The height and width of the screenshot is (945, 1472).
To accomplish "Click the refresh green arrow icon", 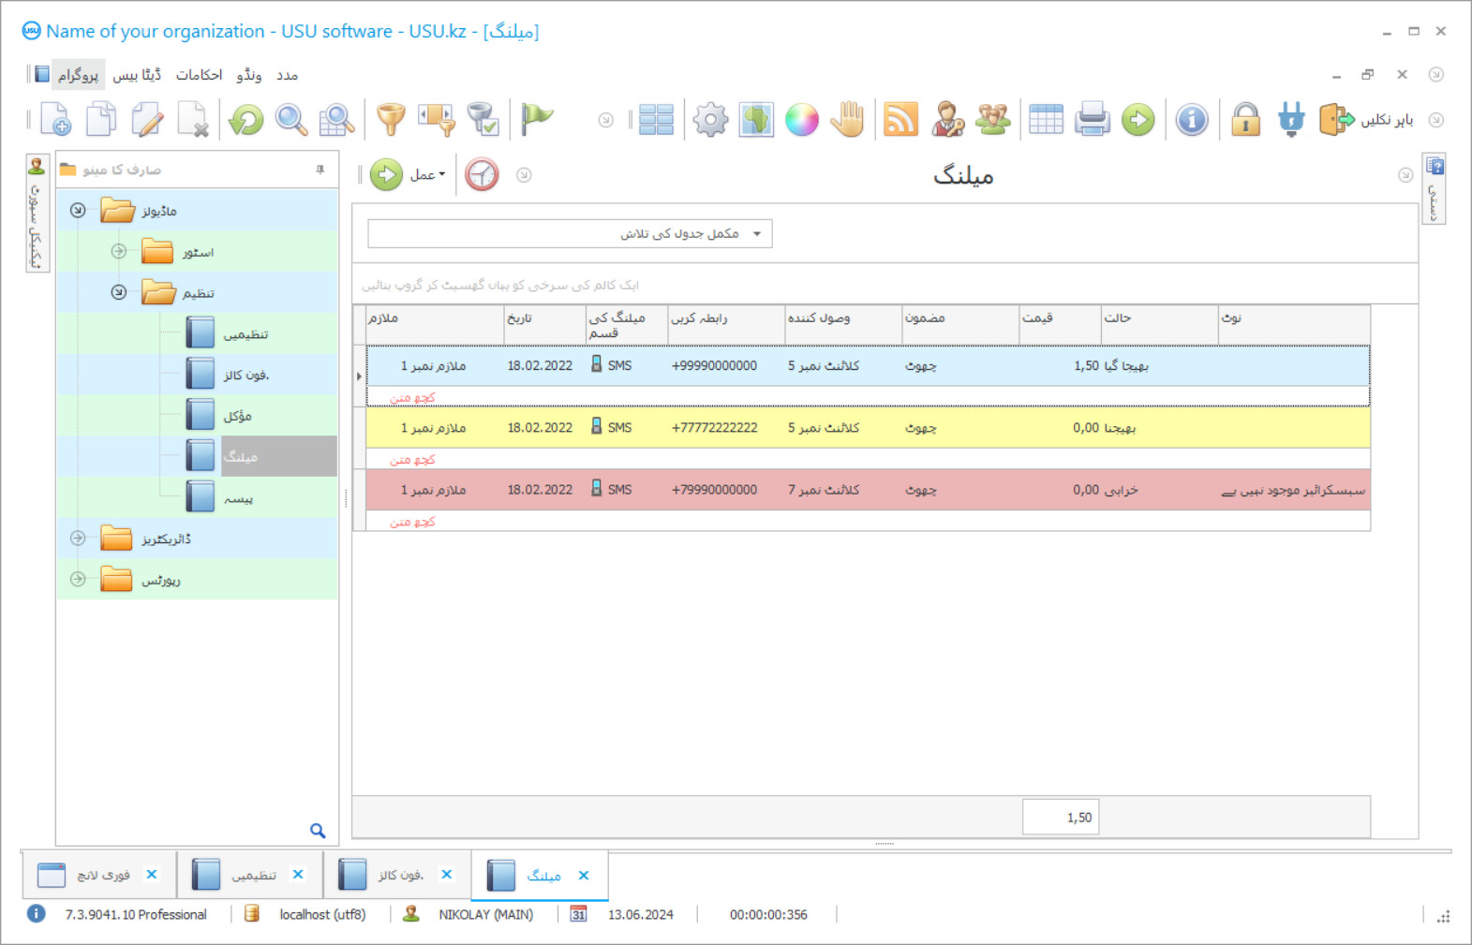I will pyautogui.click(x=246, y=120).
